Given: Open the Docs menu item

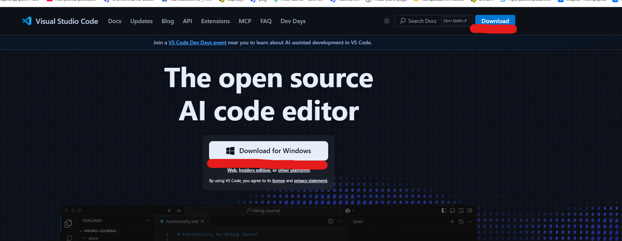Looking at the screenshot, I should [115, 21].
